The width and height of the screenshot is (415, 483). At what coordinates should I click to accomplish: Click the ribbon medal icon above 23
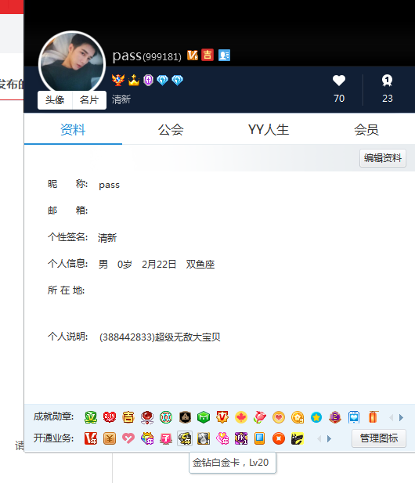coord(387,81)
